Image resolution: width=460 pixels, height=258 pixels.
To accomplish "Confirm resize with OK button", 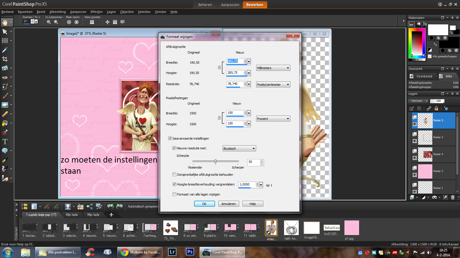I will tap(204, 204).
